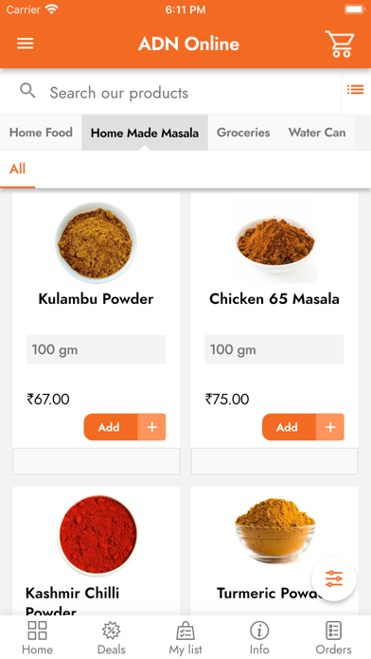This screenshot has width=371, height=659.
Task: Open Chicken 65 Masala 100 gm selector
Action: click(x=274, y=349)
